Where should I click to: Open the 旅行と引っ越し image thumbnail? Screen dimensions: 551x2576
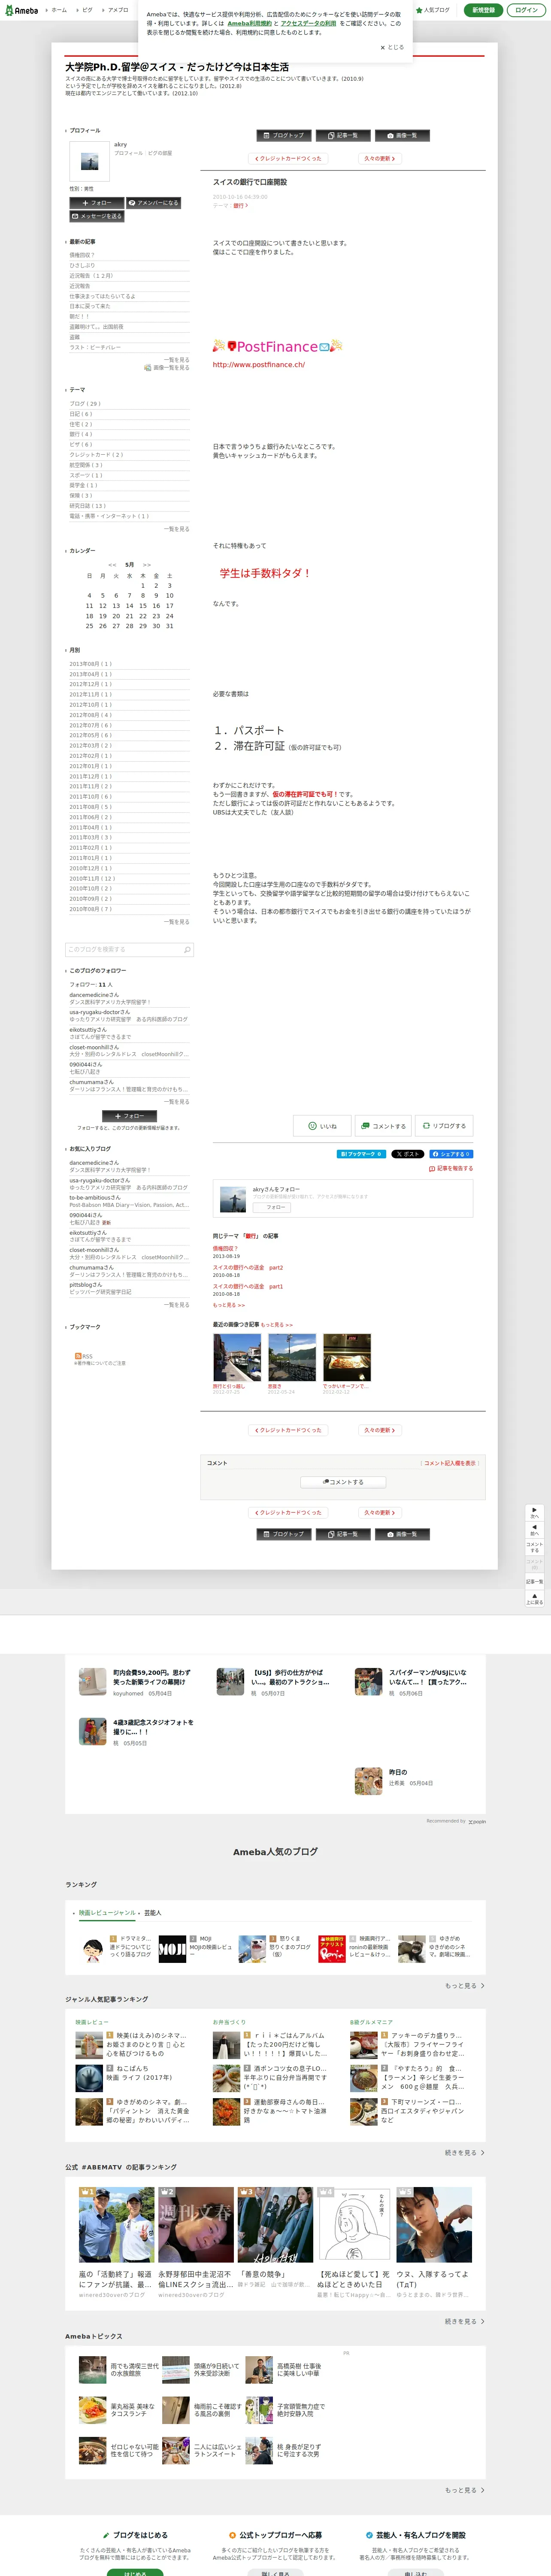pyautogui.click(x=237, y=1357)
